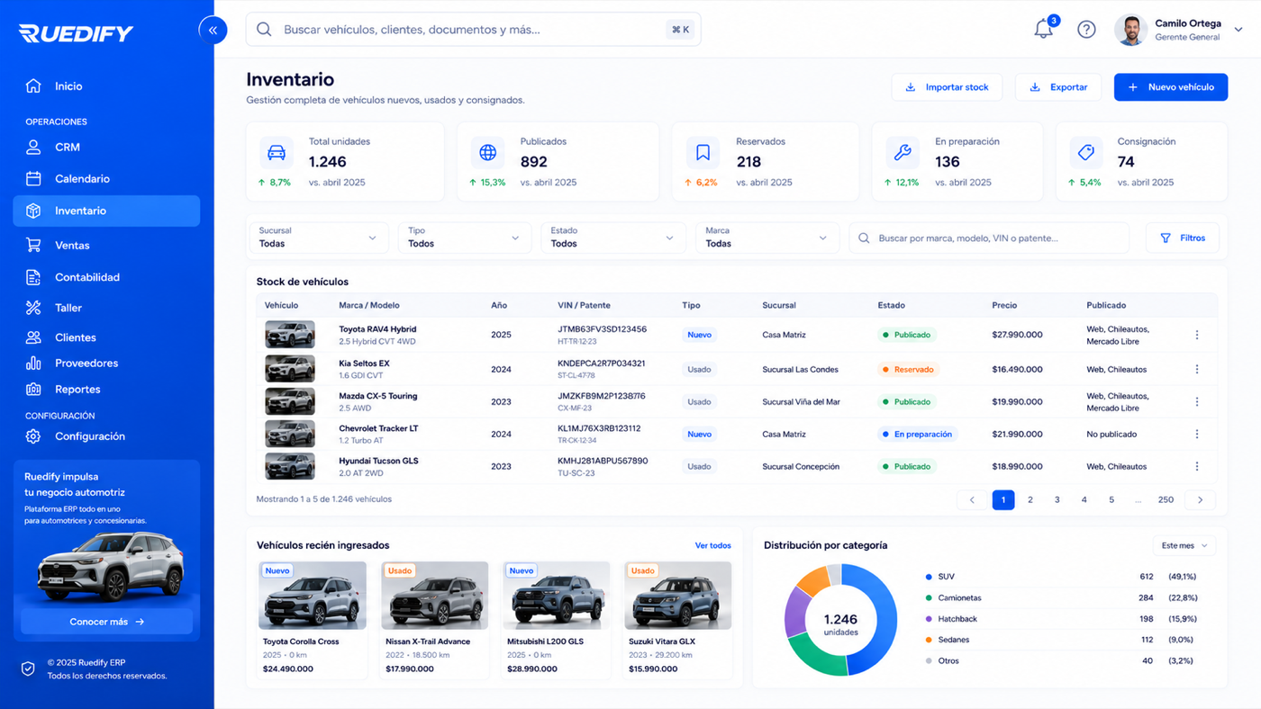
Task: Click the purple Hatchback legend dot
Action: pos(929,619)
